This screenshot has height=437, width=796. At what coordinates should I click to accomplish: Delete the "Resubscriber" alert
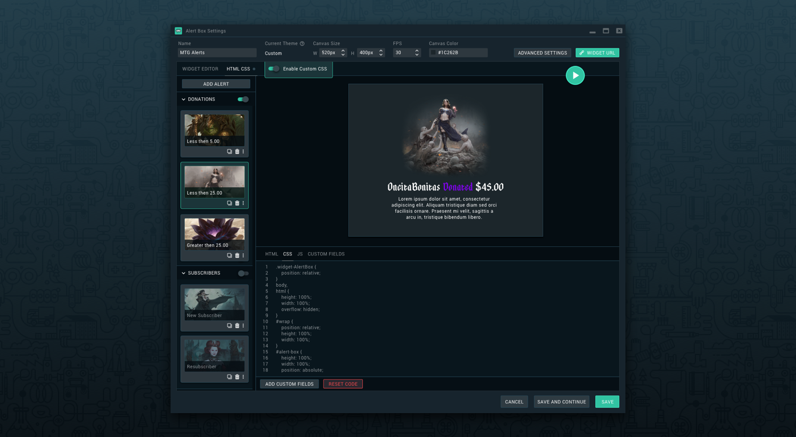(237, 376)
